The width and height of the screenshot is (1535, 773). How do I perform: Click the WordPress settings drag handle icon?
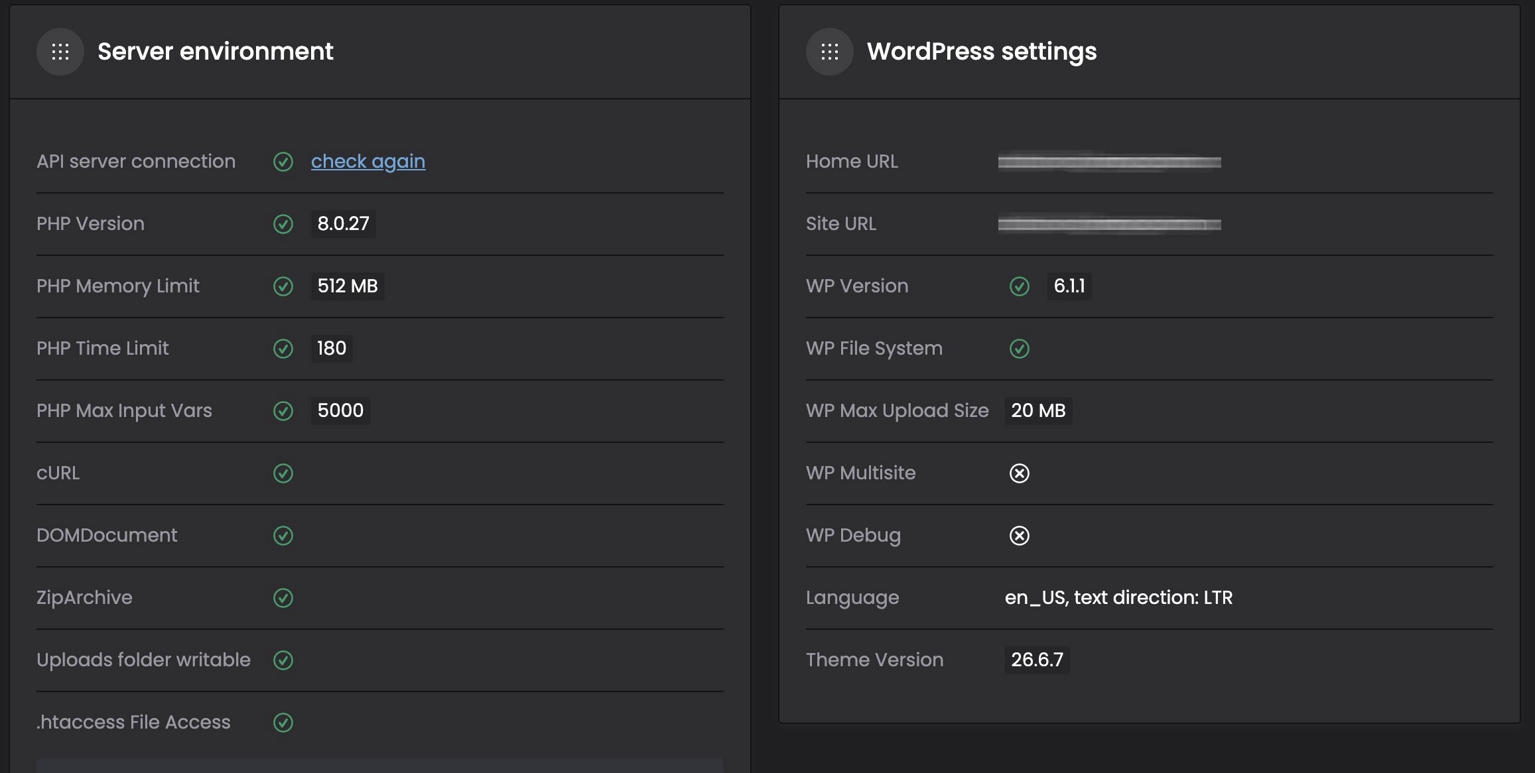(830, 52)
